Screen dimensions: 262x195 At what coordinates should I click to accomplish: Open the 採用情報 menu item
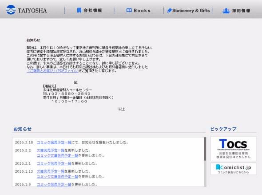coord(236,11)
